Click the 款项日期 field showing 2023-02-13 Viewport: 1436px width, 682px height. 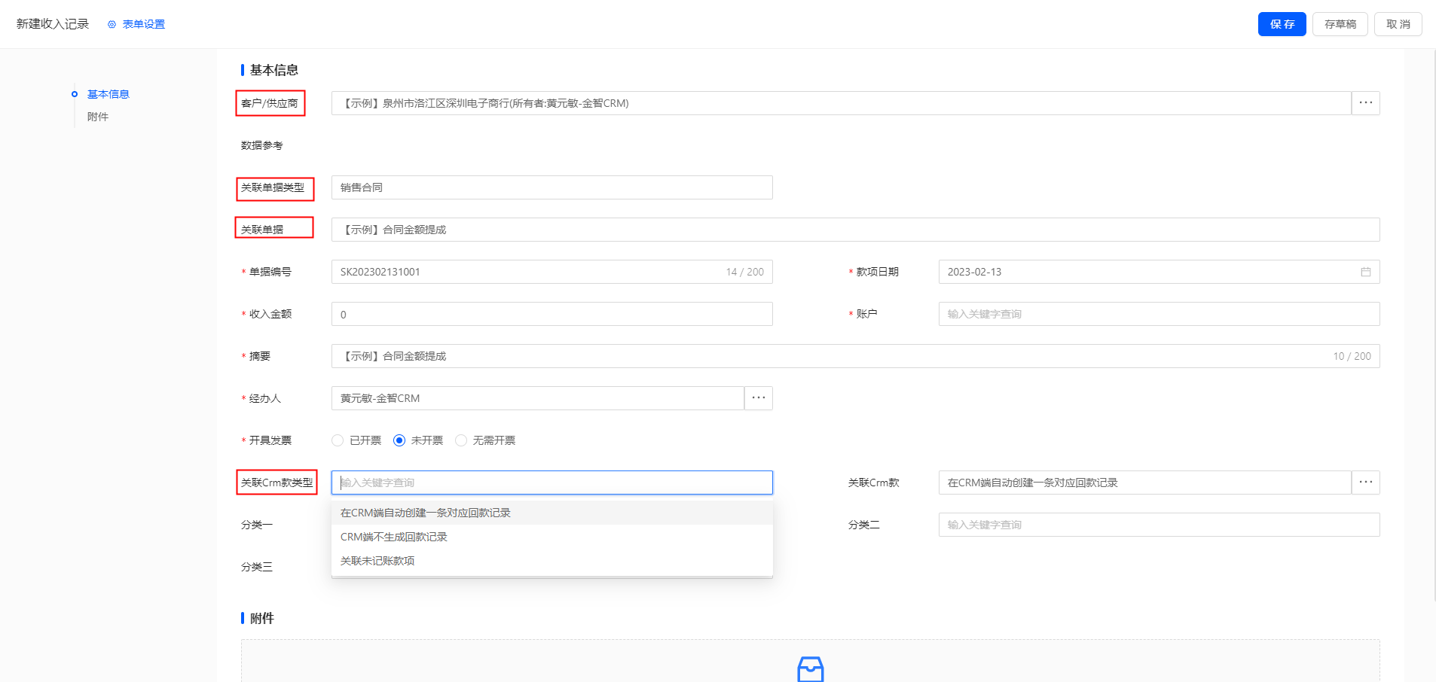(x=1159, y=272)
